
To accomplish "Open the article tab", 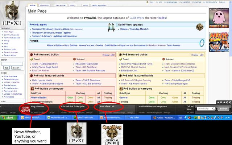I will pos(32,5).
